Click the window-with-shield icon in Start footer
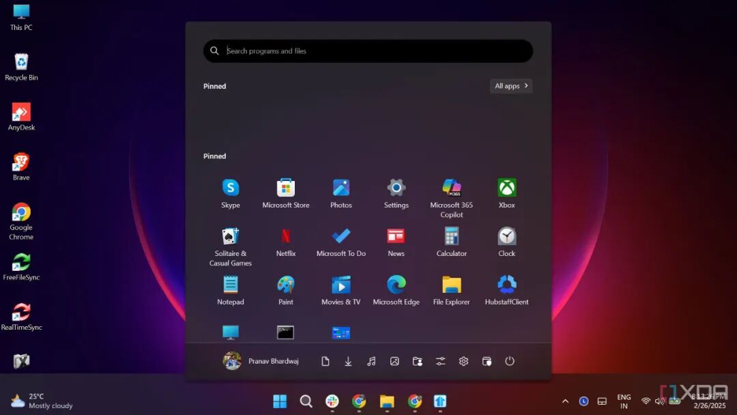 click(x=487, y=361)
